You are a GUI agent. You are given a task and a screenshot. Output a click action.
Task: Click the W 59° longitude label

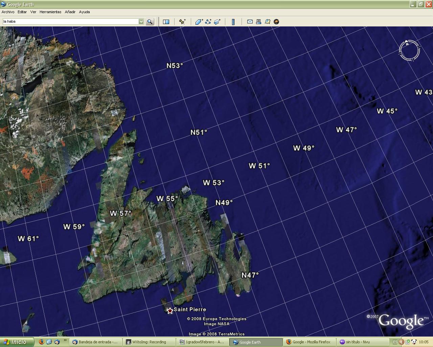tap(74, 227)
